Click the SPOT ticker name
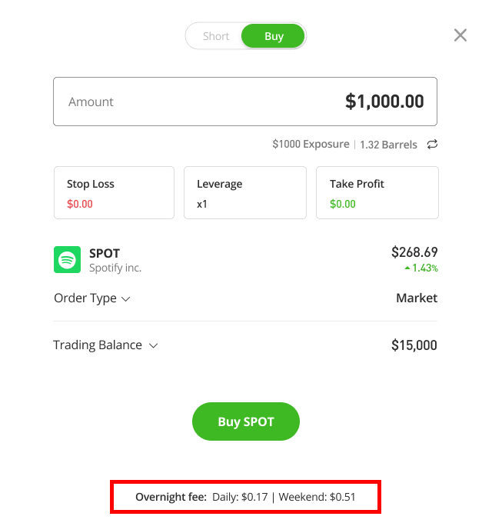Viewport: 492px width, 523px height. (105, 253)
